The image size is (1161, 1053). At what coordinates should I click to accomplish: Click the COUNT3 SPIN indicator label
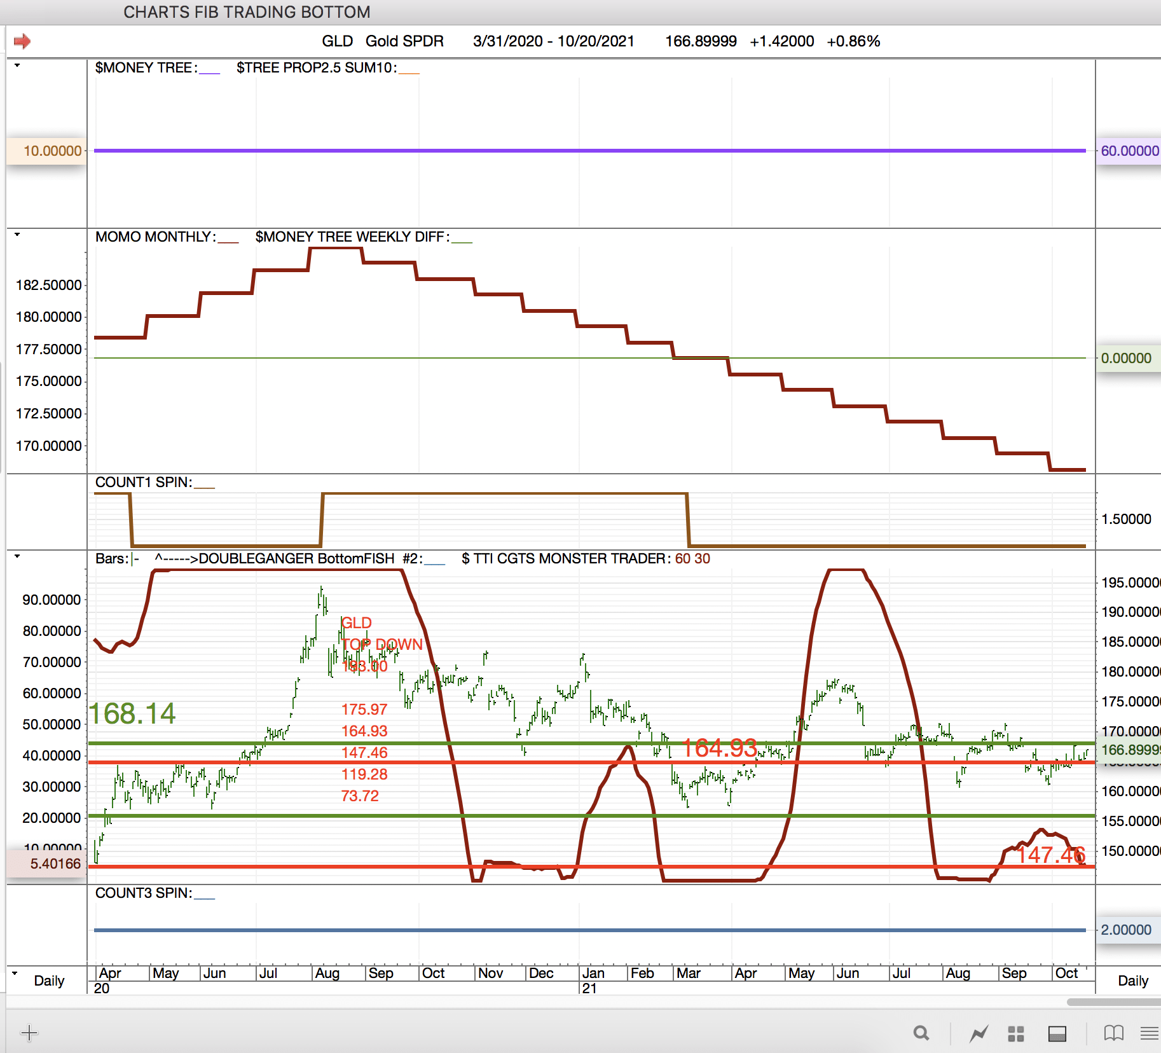[143, 893]
